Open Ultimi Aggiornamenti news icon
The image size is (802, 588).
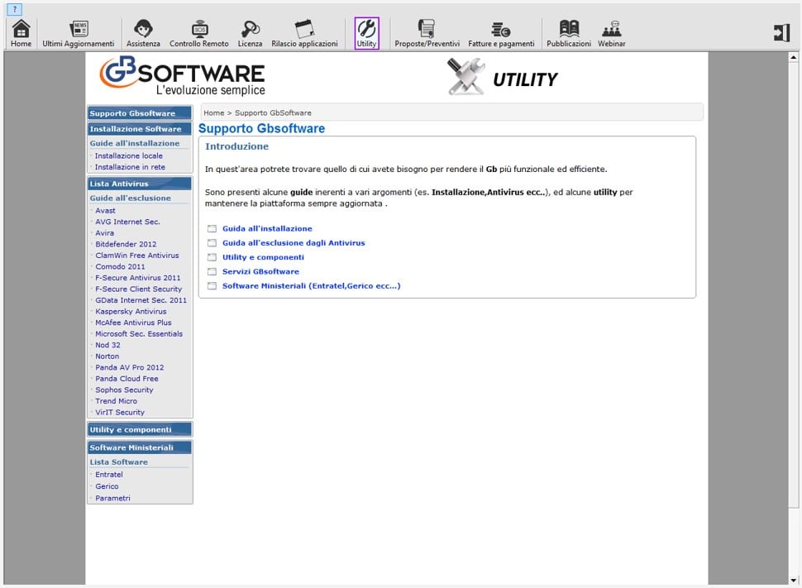(x=79, y=34)
